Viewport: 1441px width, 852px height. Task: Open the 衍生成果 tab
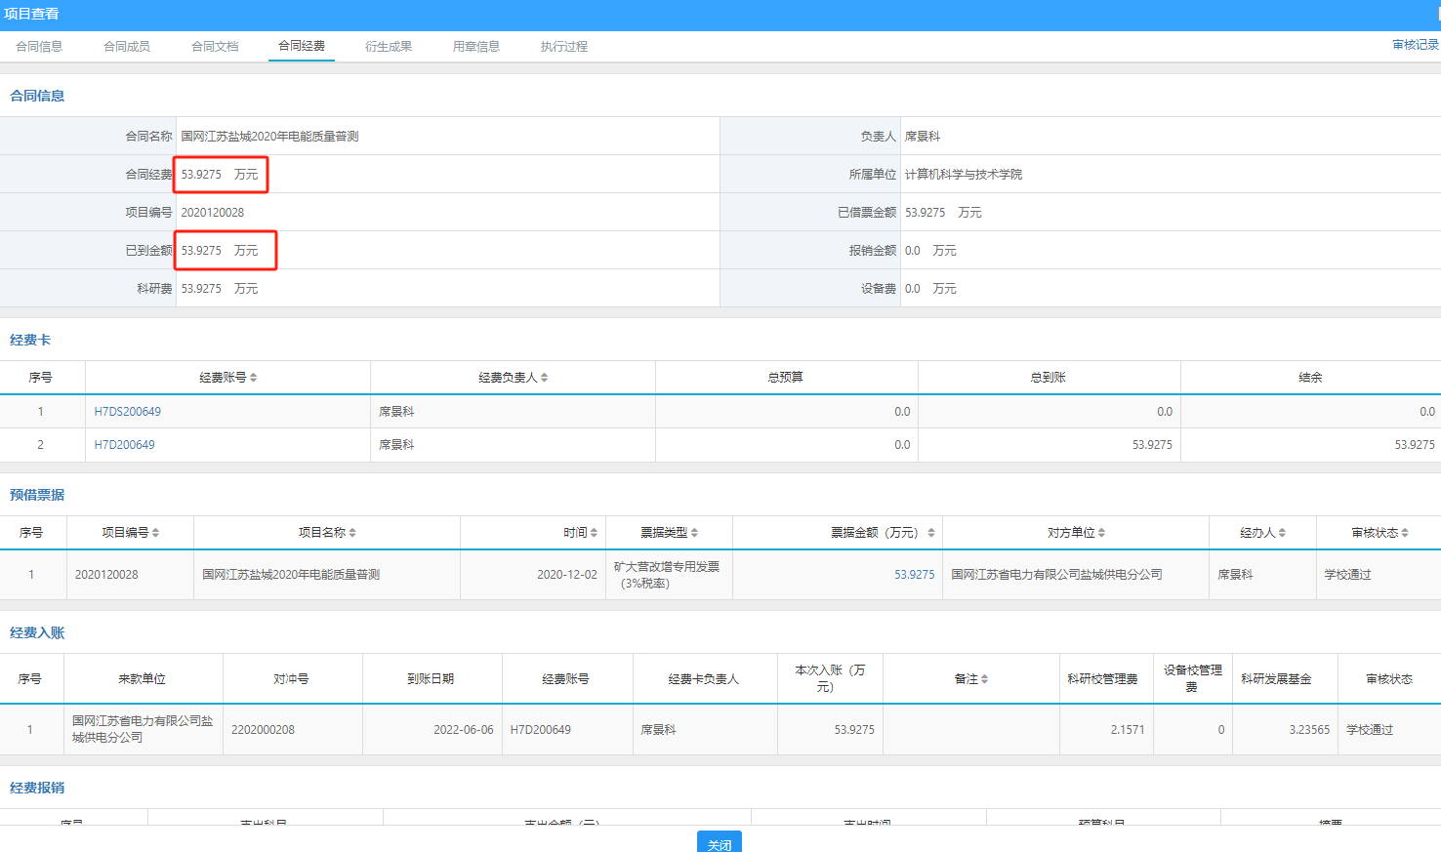click(389, 46)
